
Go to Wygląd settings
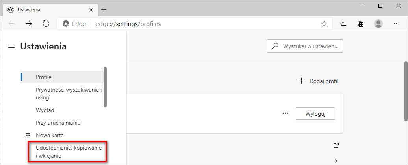tap(45, 110)
